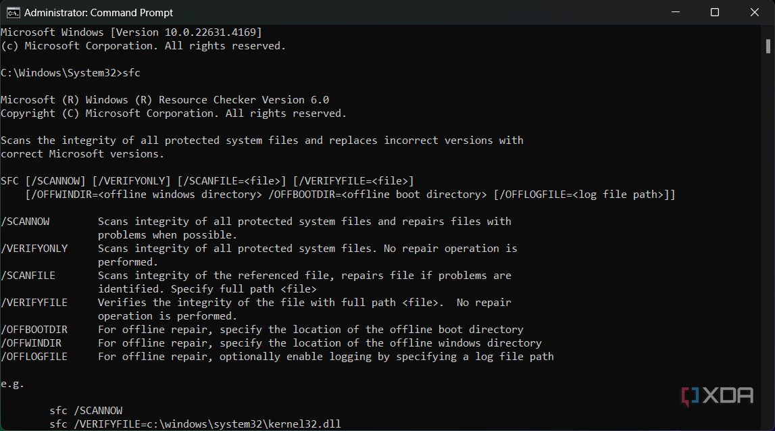The width and height of the screenshot is (775, 431).
Task: Click "/OFFWINDIR" label in the options list
Action: click(x=31, y=343)
